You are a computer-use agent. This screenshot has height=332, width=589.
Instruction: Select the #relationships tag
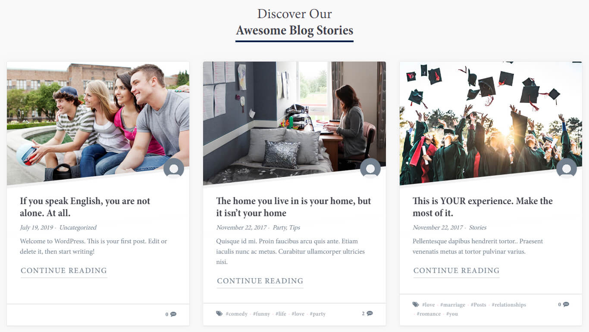509,305
